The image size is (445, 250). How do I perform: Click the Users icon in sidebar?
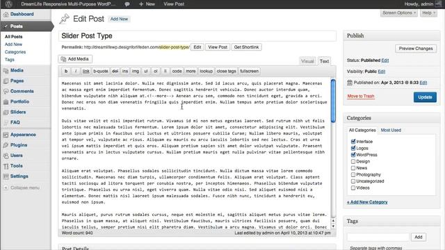click(6, 156)
